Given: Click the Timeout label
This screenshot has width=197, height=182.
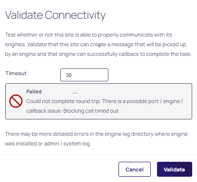Looking at the screenshot, I should click(16, 73).
